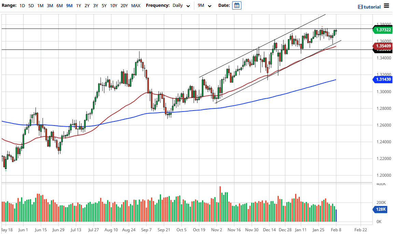
Task: Click the Aug 24 date axis label
Action: point(129,230)
